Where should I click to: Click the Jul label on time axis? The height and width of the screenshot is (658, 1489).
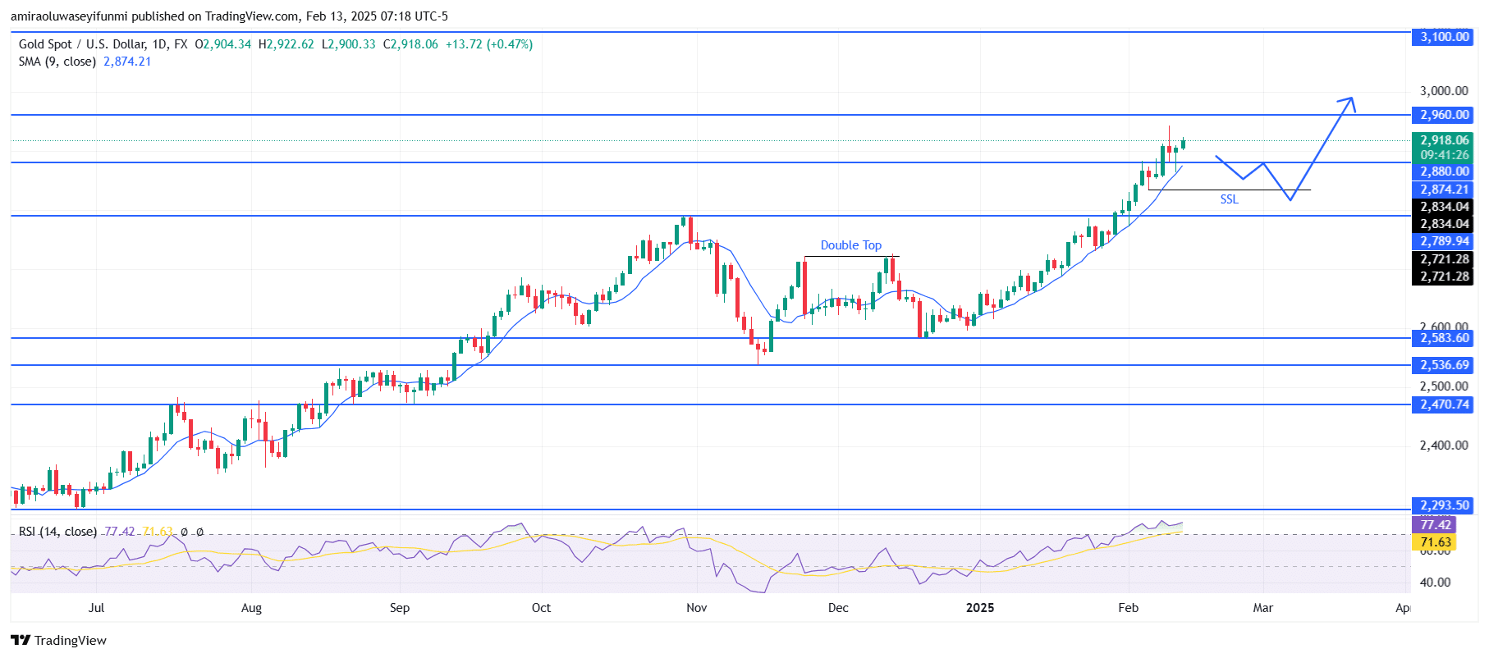pyautogui.click(x=96, y=608)
